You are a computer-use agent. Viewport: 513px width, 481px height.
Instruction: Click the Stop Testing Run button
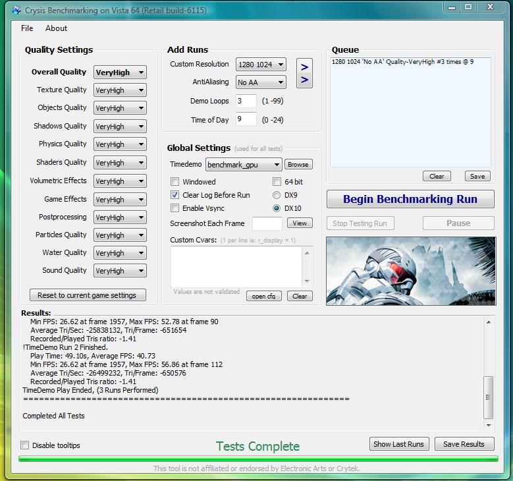click(360, 223)
